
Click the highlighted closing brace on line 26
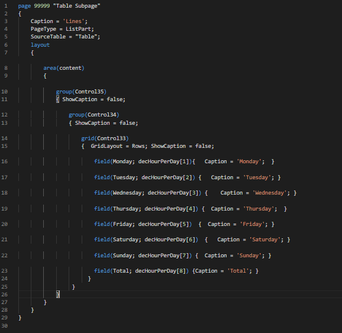(58, 295)
